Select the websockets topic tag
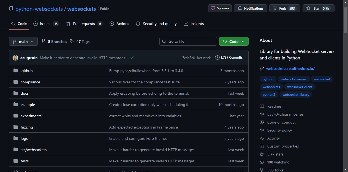Image resolution: width=348 pixels, height=172 pixels. pyautogui.click(x=271, y=87)
